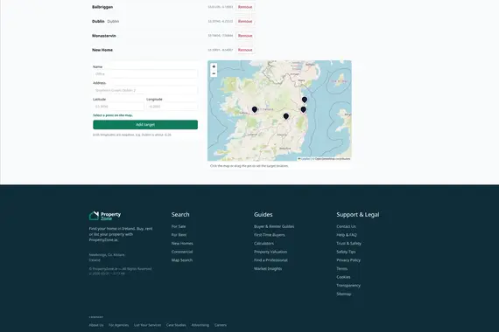This screenshot has height=332, width=499.
Task: Open the New Homes footer link
Action: [x=182, y=244]
